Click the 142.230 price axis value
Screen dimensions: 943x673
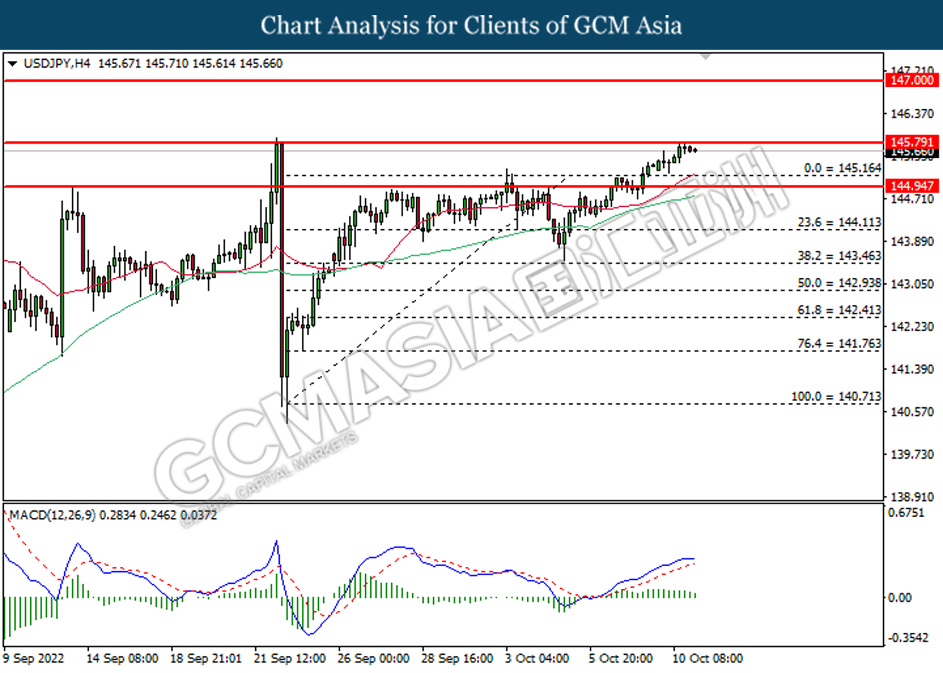point(912,327)
